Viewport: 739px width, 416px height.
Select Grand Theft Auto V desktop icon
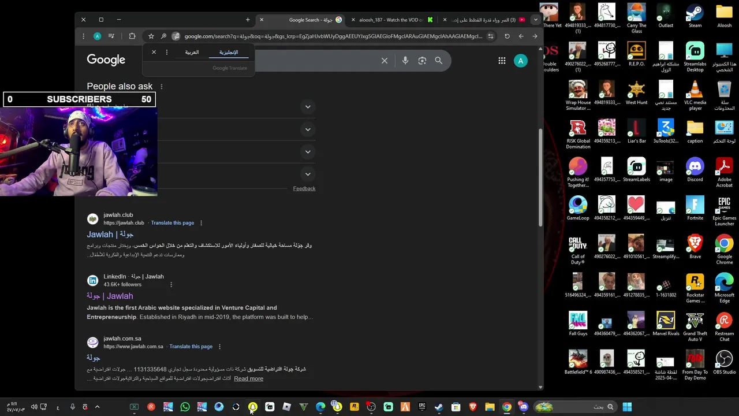[695, 327]
